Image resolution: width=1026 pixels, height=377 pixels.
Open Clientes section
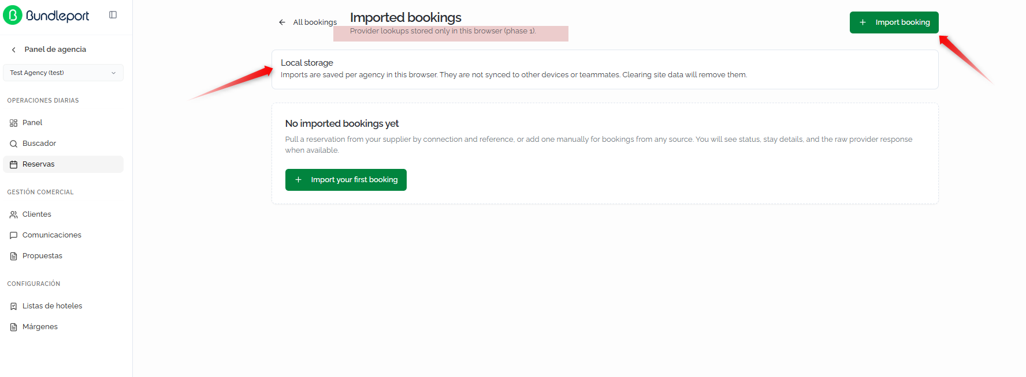coord(63,214)
